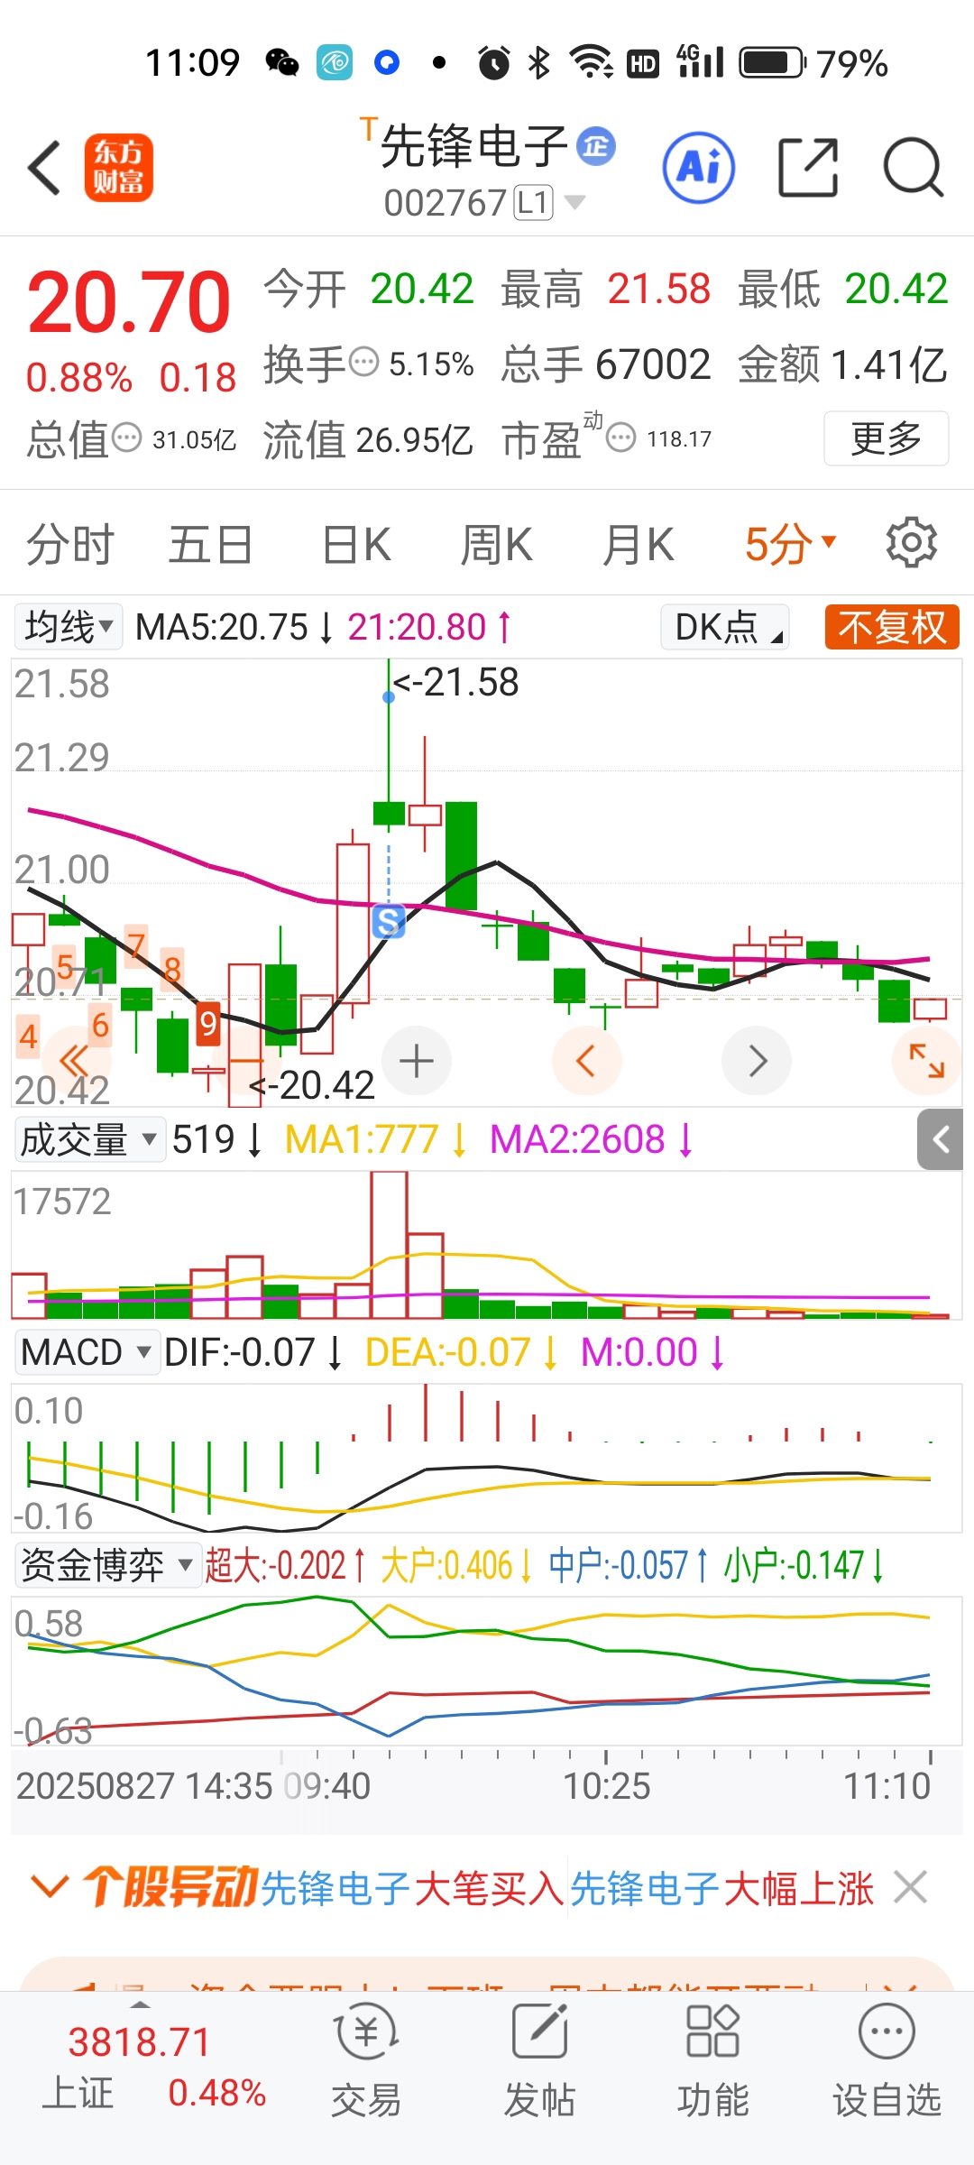
Task: Tap the share export icon
Action: coord(808,168)
